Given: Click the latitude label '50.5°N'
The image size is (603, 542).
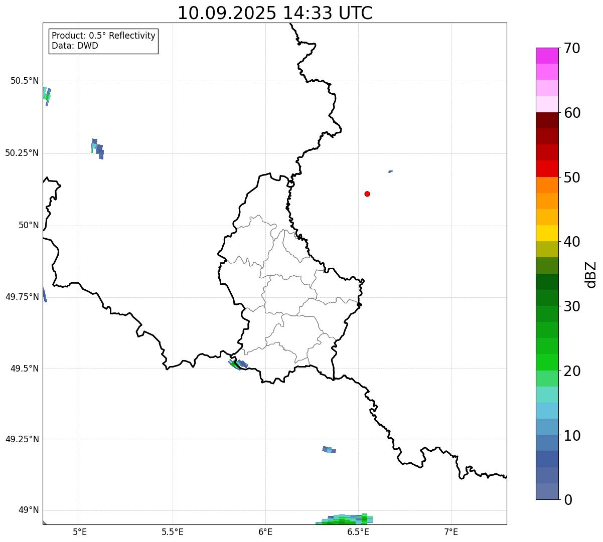Looking at the screenshot, I should (24, 81).
